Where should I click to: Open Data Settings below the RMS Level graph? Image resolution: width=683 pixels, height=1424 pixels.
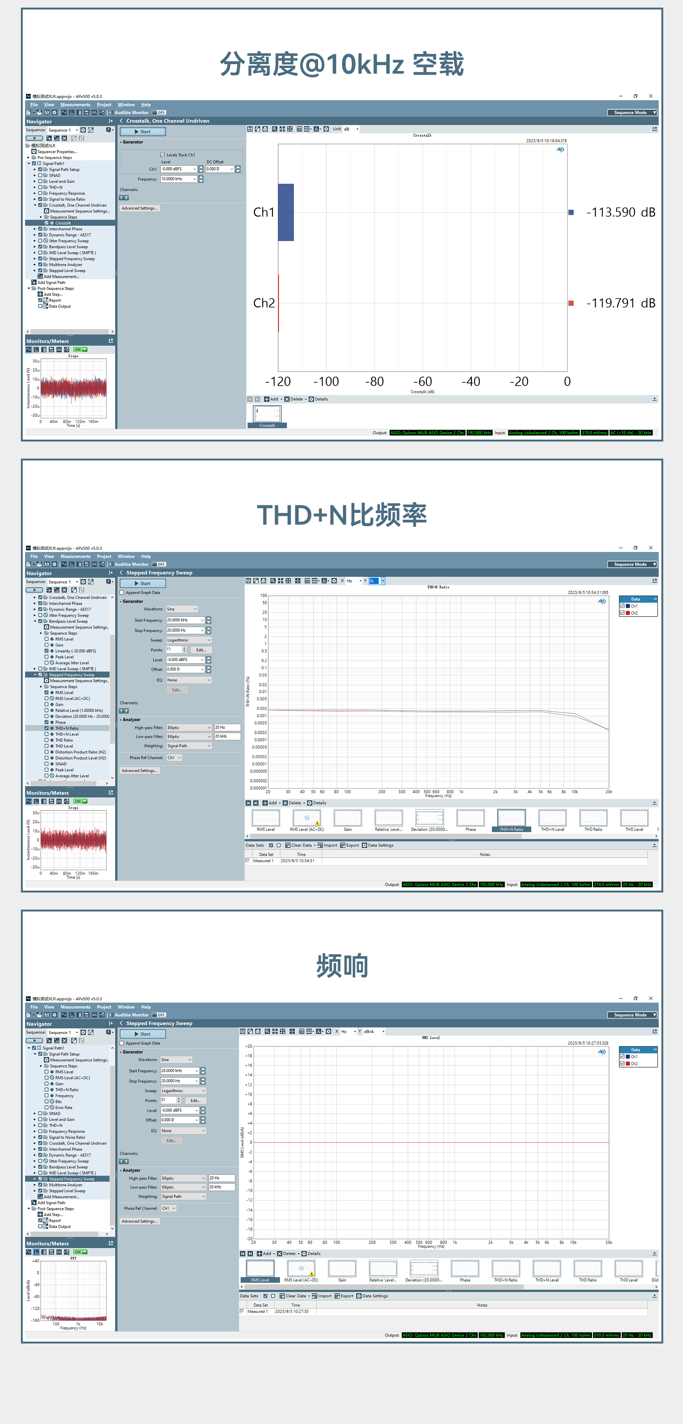371,1296
